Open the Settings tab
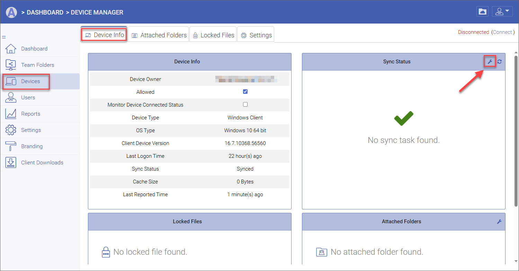519x271 pixels. tap(256, 35)
